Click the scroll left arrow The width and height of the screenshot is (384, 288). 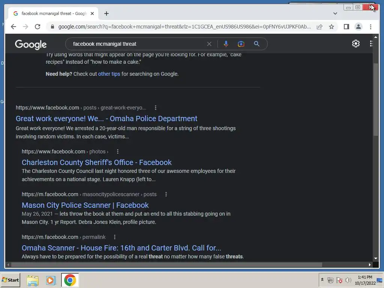pyautogui.click(x=8, y=265)
